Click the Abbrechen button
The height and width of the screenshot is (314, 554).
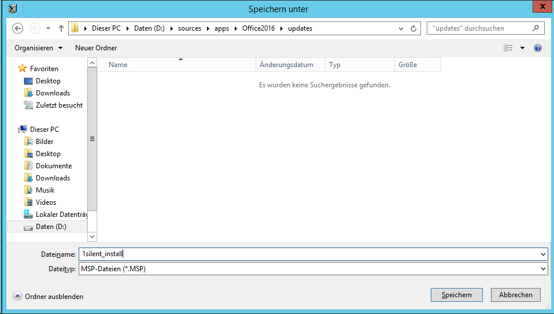[515, 295]
